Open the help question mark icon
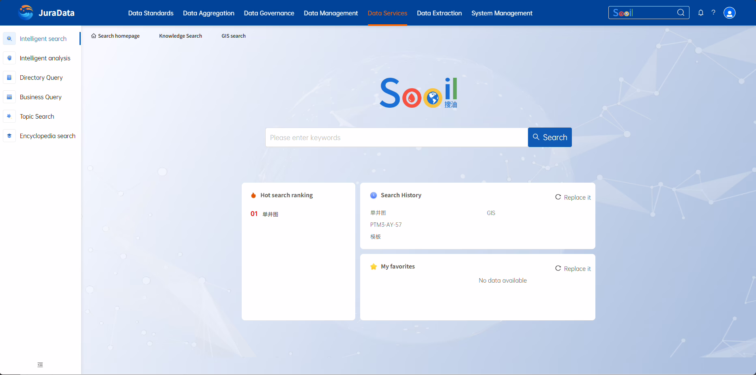This screenshot has width=756, height=375. pyautogui.click(x=713, y=13)
